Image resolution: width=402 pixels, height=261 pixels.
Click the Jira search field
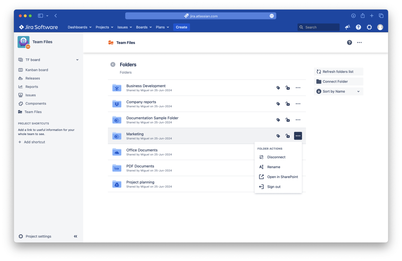click(x=319, y=27)
